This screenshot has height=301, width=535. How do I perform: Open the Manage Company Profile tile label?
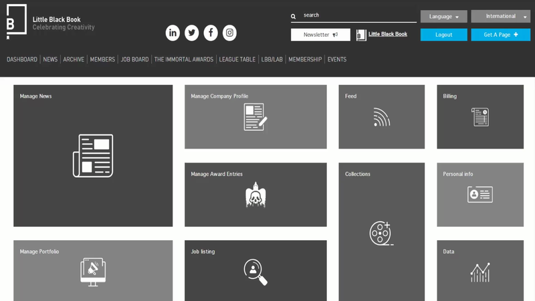coord(219,96)
